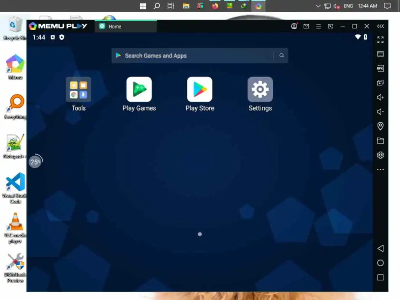Click the muted speaker tray icon
The image size is (400, 300).
(x=336, y=6)
